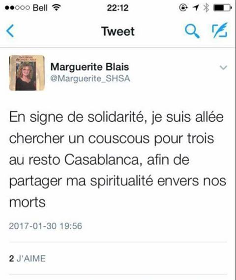This screenshot has height=280, width=236.
Task: Compose a new tweet with quill icon
Action: tap(220, 31)
